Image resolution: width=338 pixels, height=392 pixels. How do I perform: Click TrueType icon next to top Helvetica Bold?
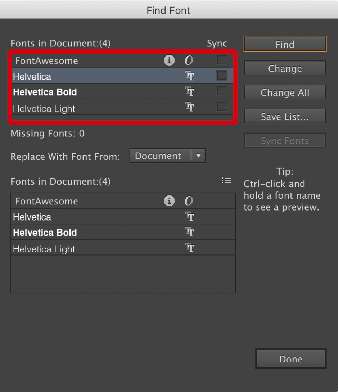189,91
